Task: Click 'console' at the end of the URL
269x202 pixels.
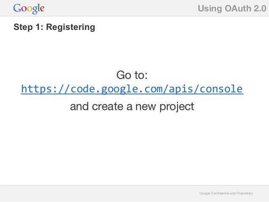Action: coord(221,89)
